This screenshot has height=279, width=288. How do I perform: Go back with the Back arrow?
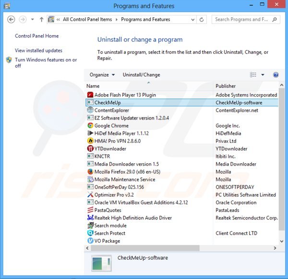click(11, 20)
